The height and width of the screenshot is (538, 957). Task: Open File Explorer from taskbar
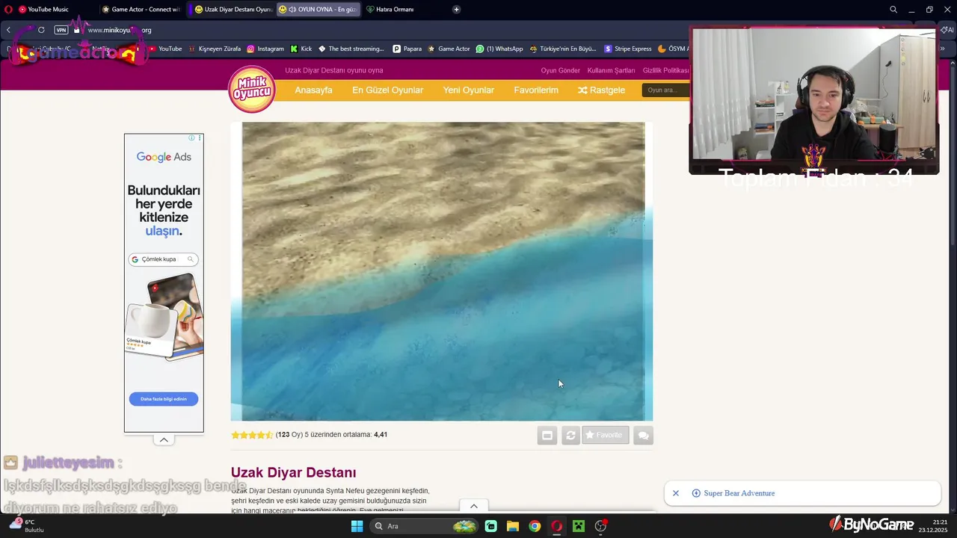pos(513,526)
